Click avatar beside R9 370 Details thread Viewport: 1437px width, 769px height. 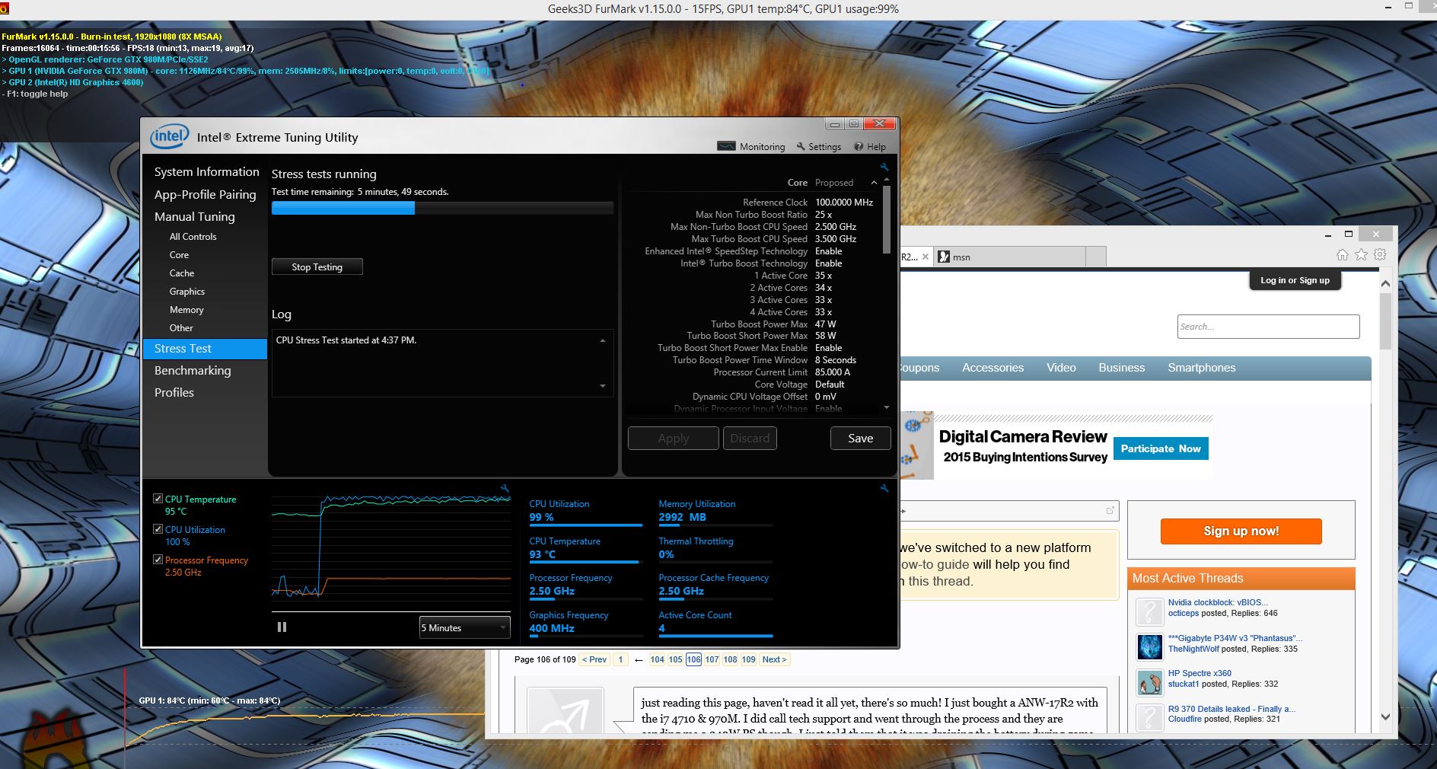point(1149,717)
